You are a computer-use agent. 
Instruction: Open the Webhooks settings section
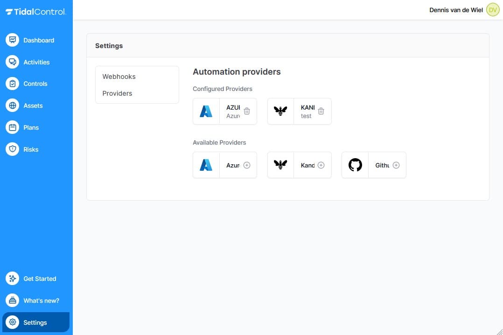click(x=119, y=77)
